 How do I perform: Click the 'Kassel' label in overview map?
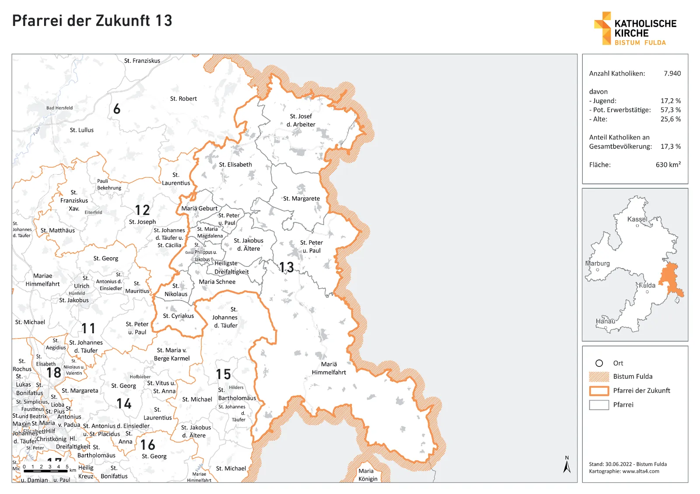637,219
